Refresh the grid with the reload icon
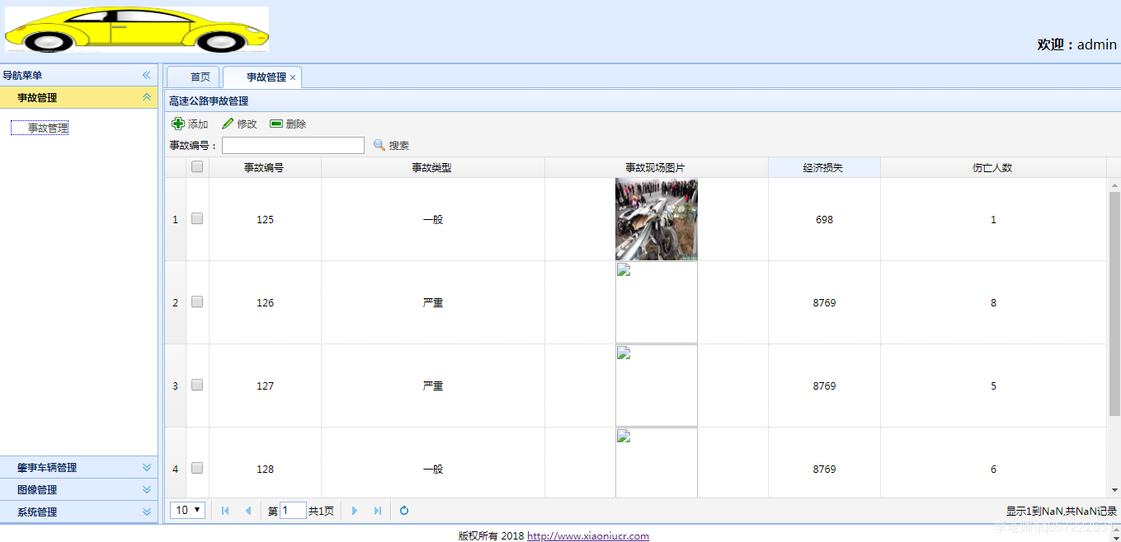The height and width of the screenshot is (542, 1121). click(x=403, y=511)
